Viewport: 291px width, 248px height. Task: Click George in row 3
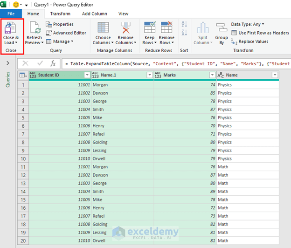click(x=123, y=101)
